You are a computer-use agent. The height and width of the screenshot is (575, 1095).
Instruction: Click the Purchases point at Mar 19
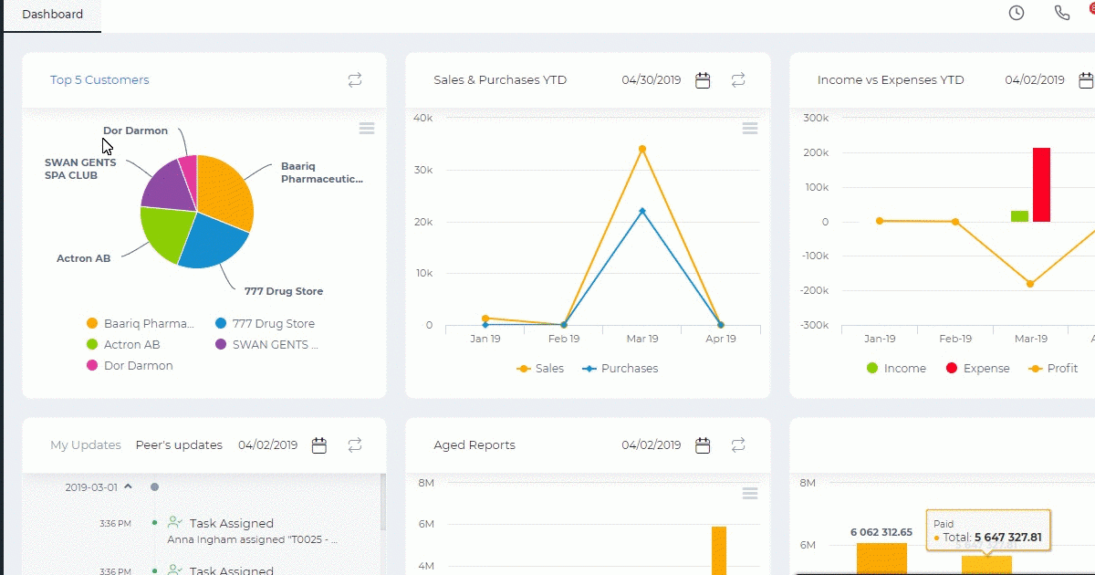click(x=642, y=211)
